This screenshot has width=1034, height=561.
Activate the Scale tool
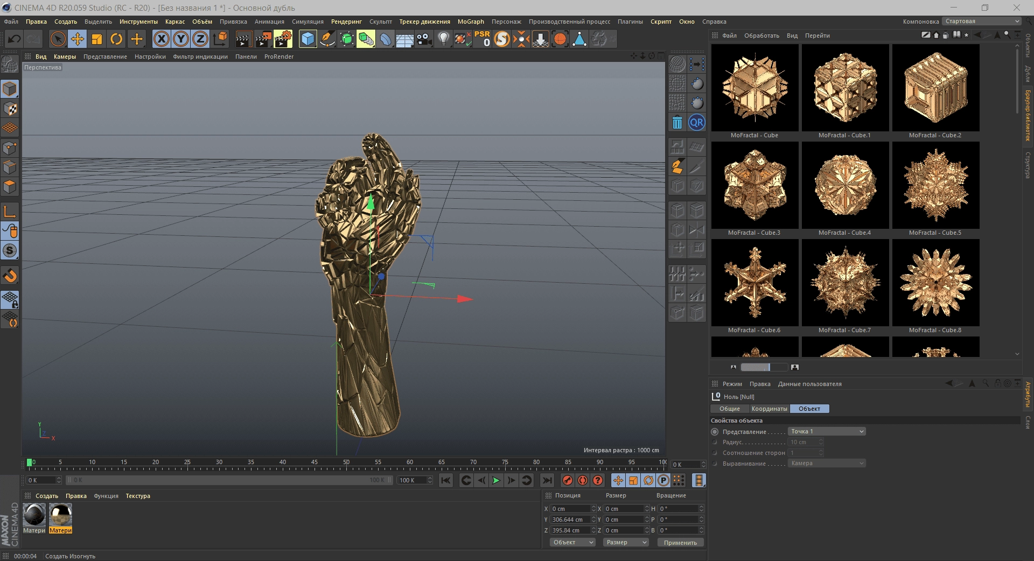(97, 39)
